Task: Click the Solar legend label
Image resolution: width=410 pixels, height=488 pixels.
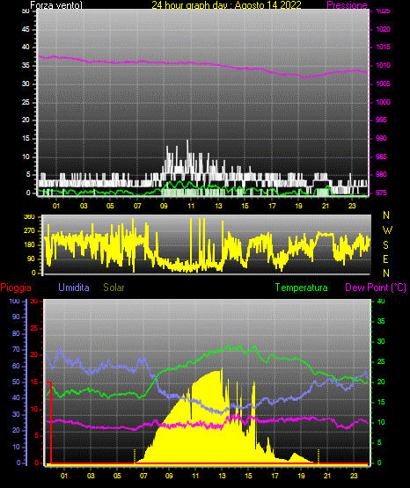Action: click(114, 288)
